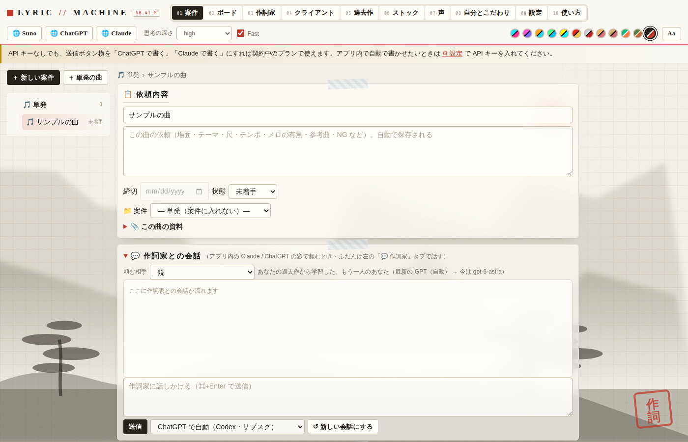688x442 pixels.
Task: Open the calendar picker in the 締切 field
Action: (x=199, y=192)
